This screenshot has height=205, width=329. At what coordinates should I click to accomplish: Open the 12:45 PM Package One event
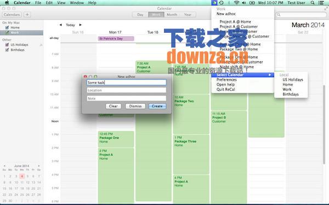pos(116,139)
